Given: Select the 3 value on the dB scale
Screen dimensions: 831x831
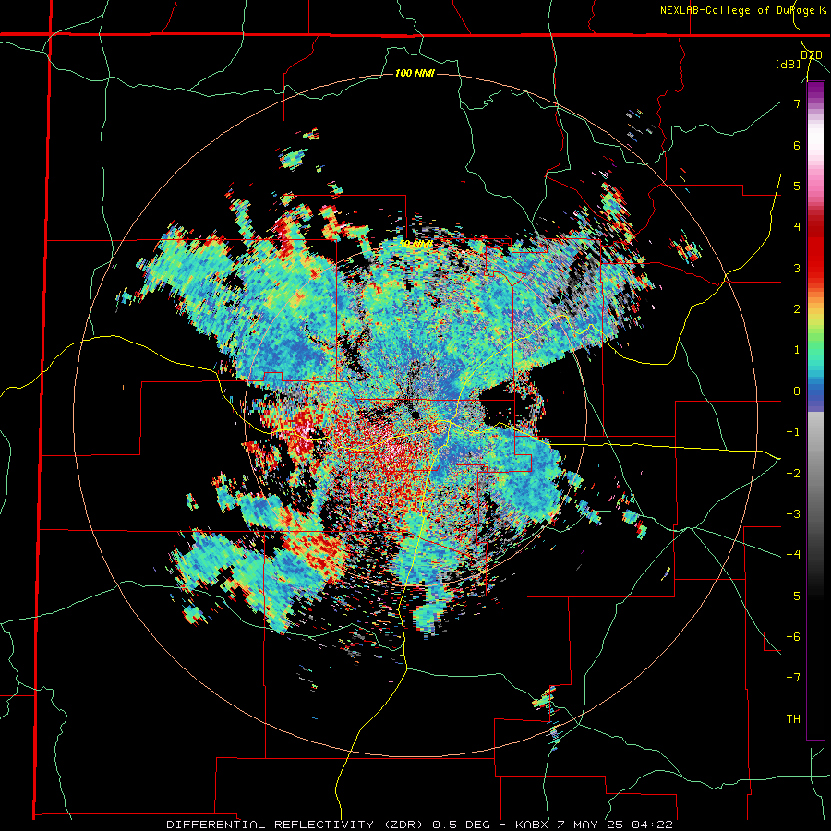Looking at the screenshot, I should tap(797, 268).
